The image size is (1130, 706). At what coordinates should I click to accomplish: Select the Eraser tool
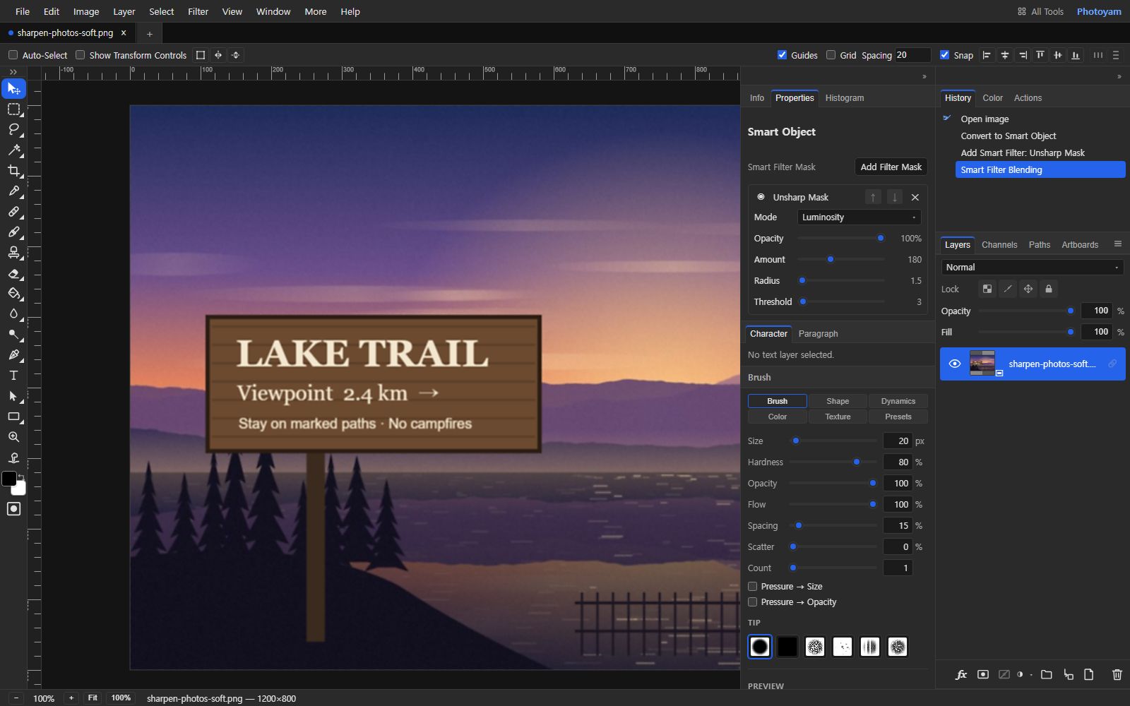[13, 273]
